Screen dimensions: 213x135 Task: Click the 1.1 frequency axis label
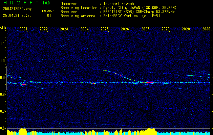tap(3, 44)
